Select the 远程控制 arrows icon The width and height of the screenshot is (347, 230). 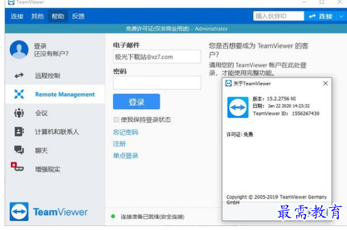click(19, 75)
